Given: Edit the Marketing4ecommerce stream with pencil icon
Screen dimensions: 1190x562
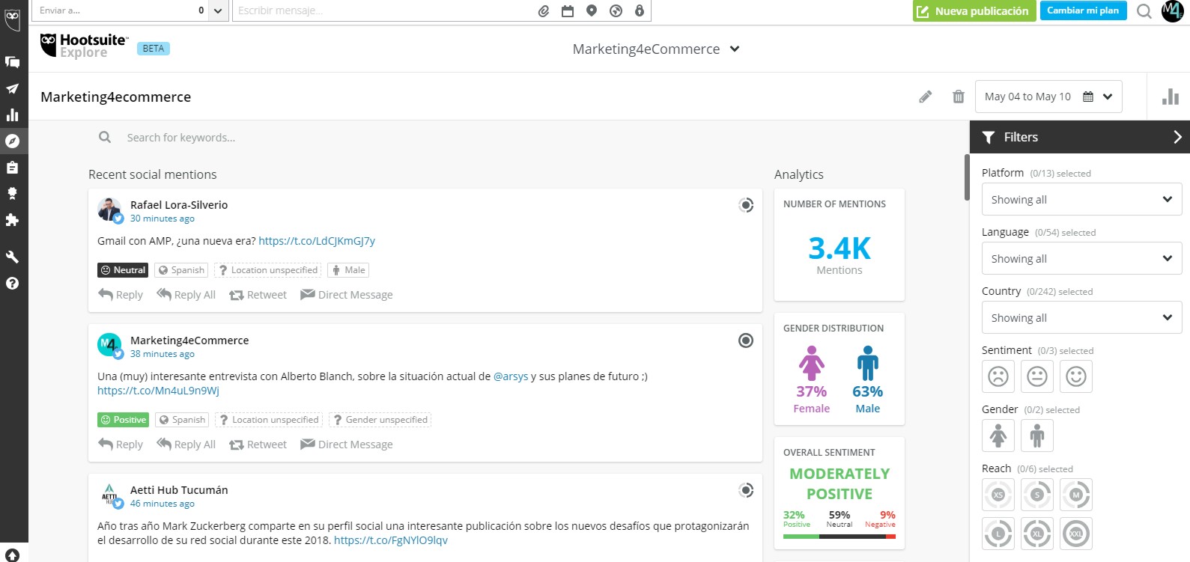Looking at the screenshot, I should tap(926, 97).
